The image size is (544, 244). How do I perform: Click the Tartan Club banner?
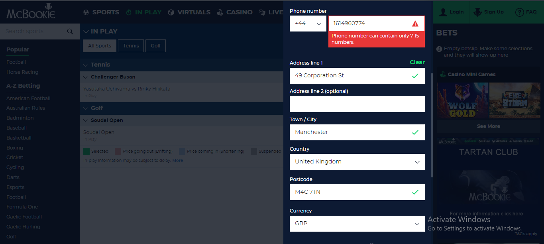[488, 187]
